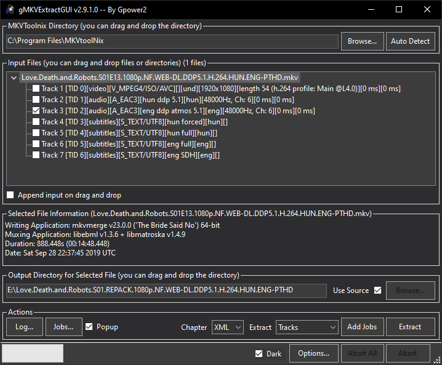Disable the Popup checkbox
Screen dimensions: 442x365
coord(89,327)
